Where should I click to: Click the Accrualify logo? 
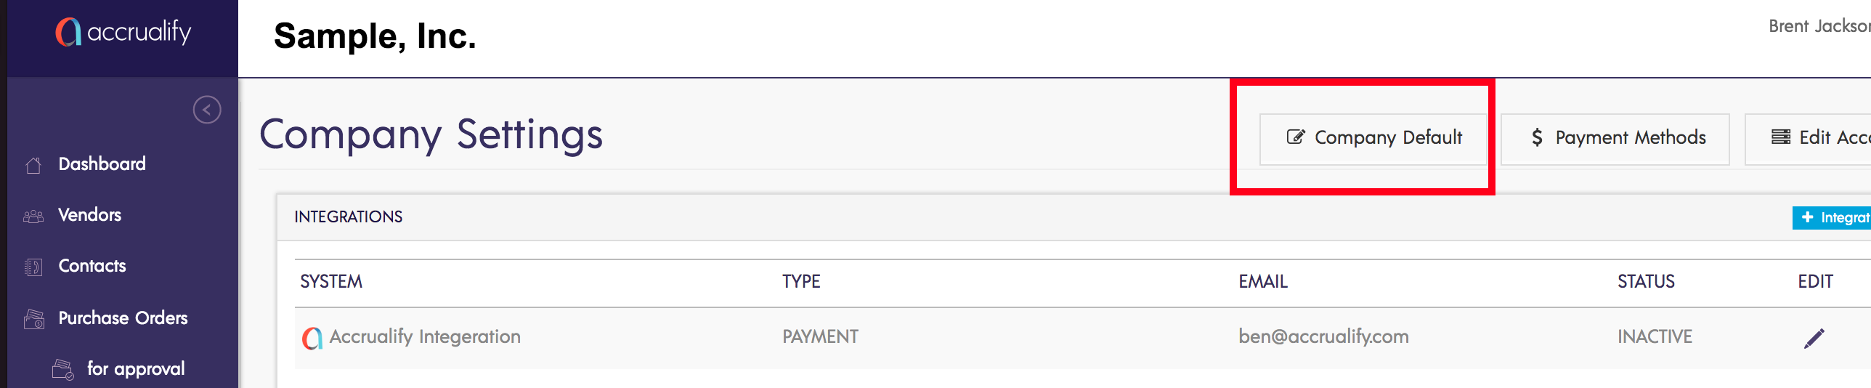pyautogui.click(x=123, y=32)
